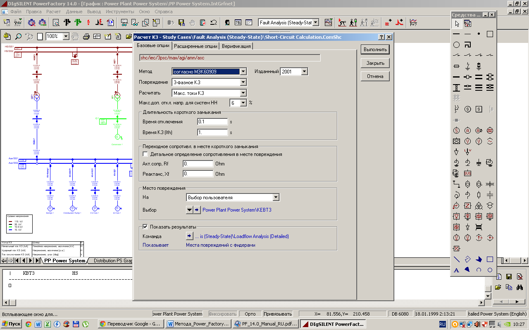Click the user face icon in the main toolbar

click(x=227, y=22)
